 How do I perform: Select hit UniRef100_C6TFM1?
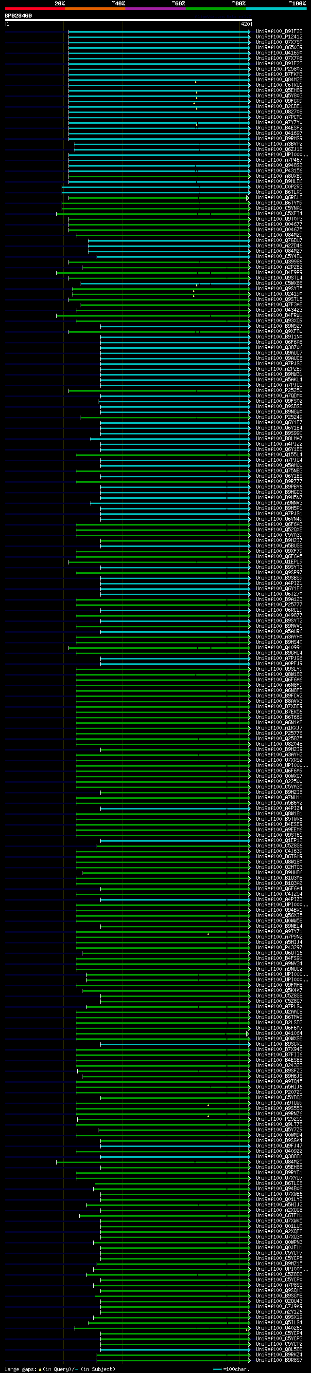pos(279,1216)
